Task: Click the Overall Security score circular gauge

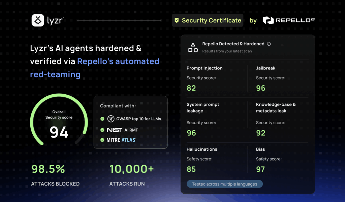Action: [59, 120]
